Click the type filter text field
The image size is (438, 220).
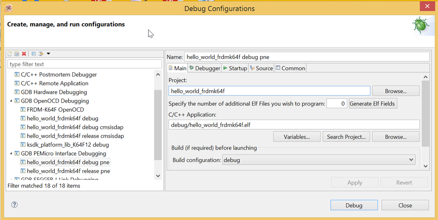(x=82, y=64)
